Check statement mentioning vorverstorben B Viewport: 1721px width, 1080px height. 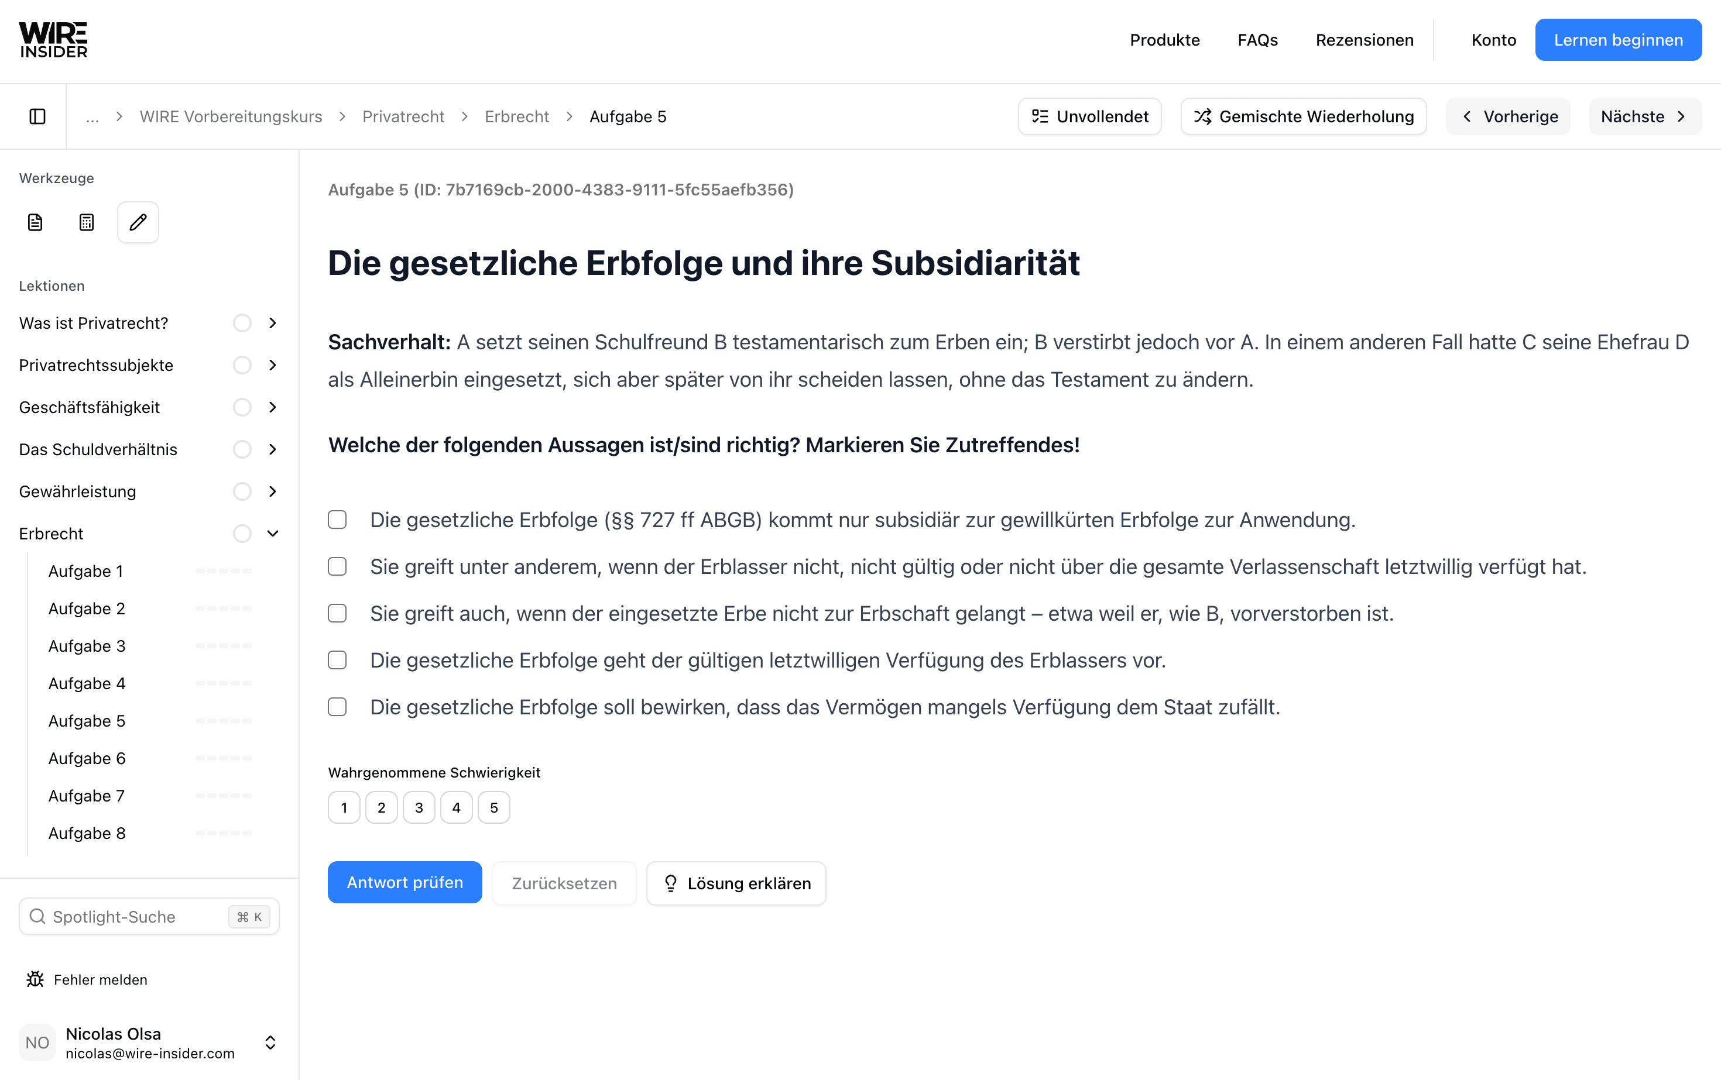[337, 614]
